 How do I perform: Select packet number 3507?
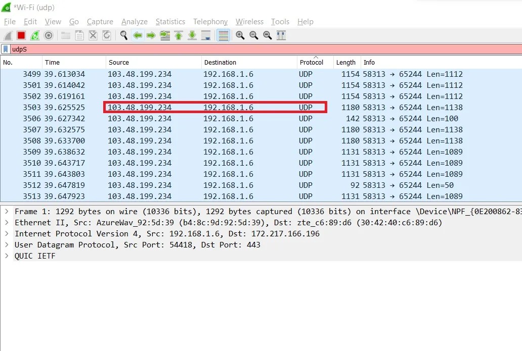[261, 130]
